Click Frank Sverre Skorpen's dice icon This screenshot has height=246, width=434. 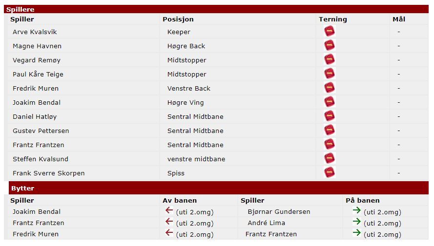click(x=330, y=173)
